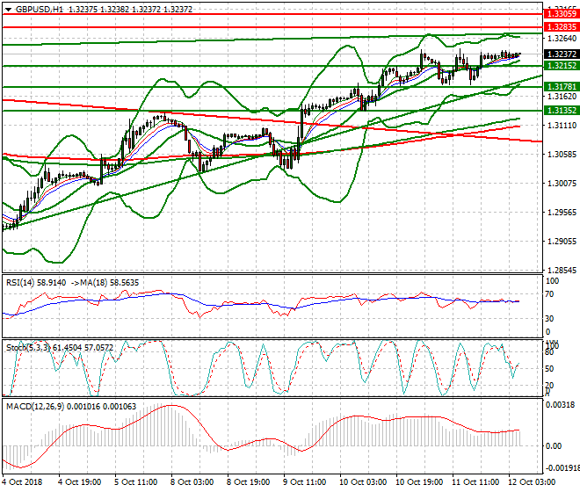Click the chart menu triangle beside GBPUSD,H1
580x492 pixels.
point(8,10)
